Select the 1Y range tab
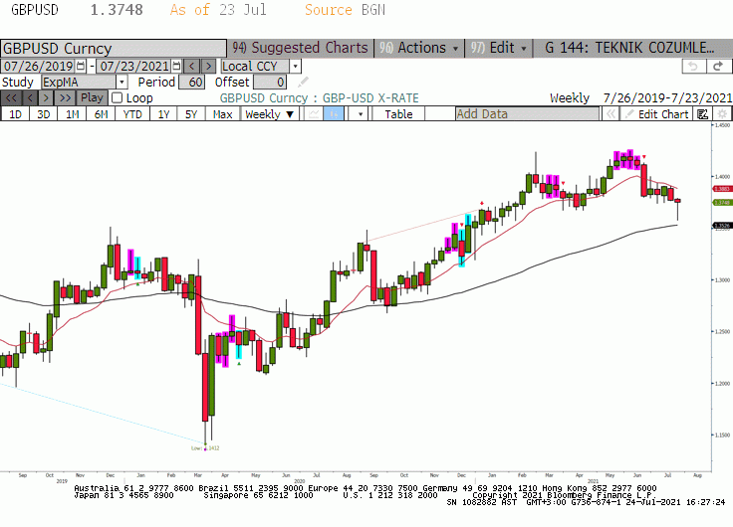 (163, 114)
